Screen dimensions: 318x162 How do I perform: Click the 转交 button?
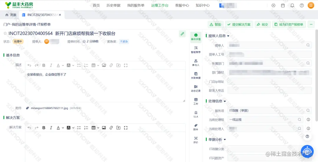click(x=263, y=24)
